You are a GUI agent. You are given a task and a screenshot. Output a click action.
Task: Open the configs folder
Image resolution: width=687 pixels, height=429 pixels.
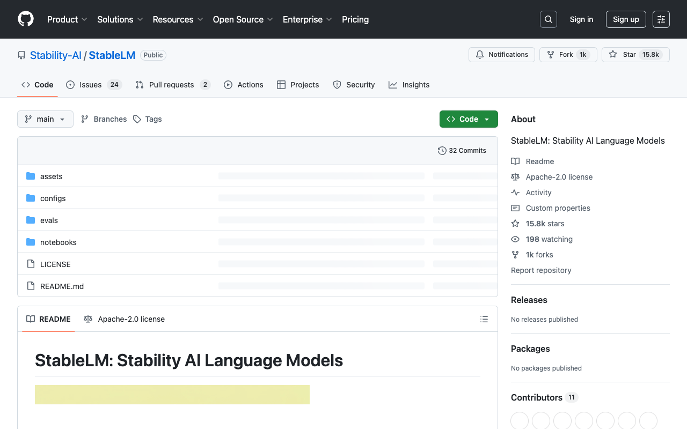coord(53,198)
